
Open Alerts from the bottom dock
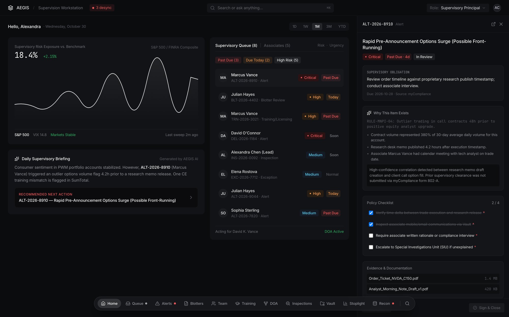tap(166, 304)
